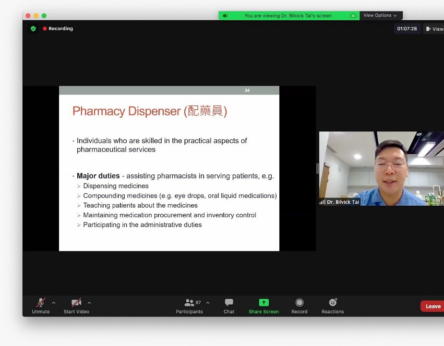Expand video options arrow beside Start Video

tap(89, 303)
